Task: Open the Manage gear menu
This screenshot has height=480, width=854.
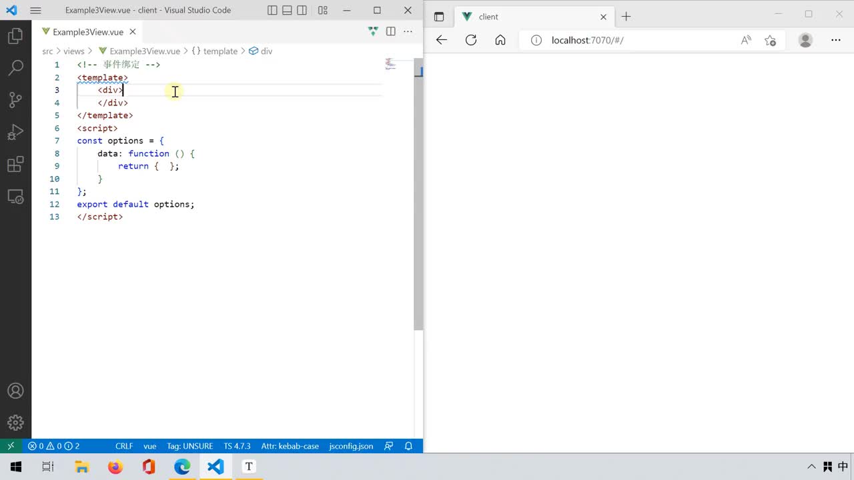Action: [x=15, y=423]
